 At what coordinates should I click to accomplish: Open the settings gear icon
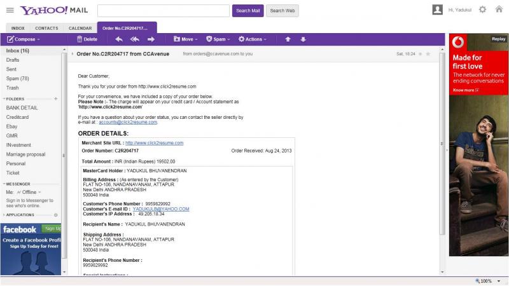point(482,10)
